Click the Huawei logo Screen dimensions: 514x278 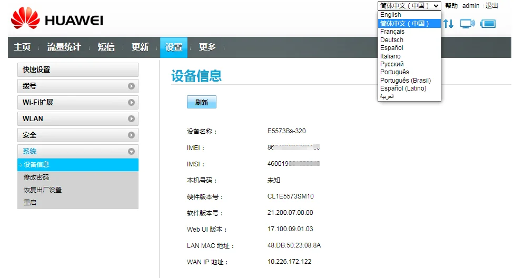tap(57, 18)
